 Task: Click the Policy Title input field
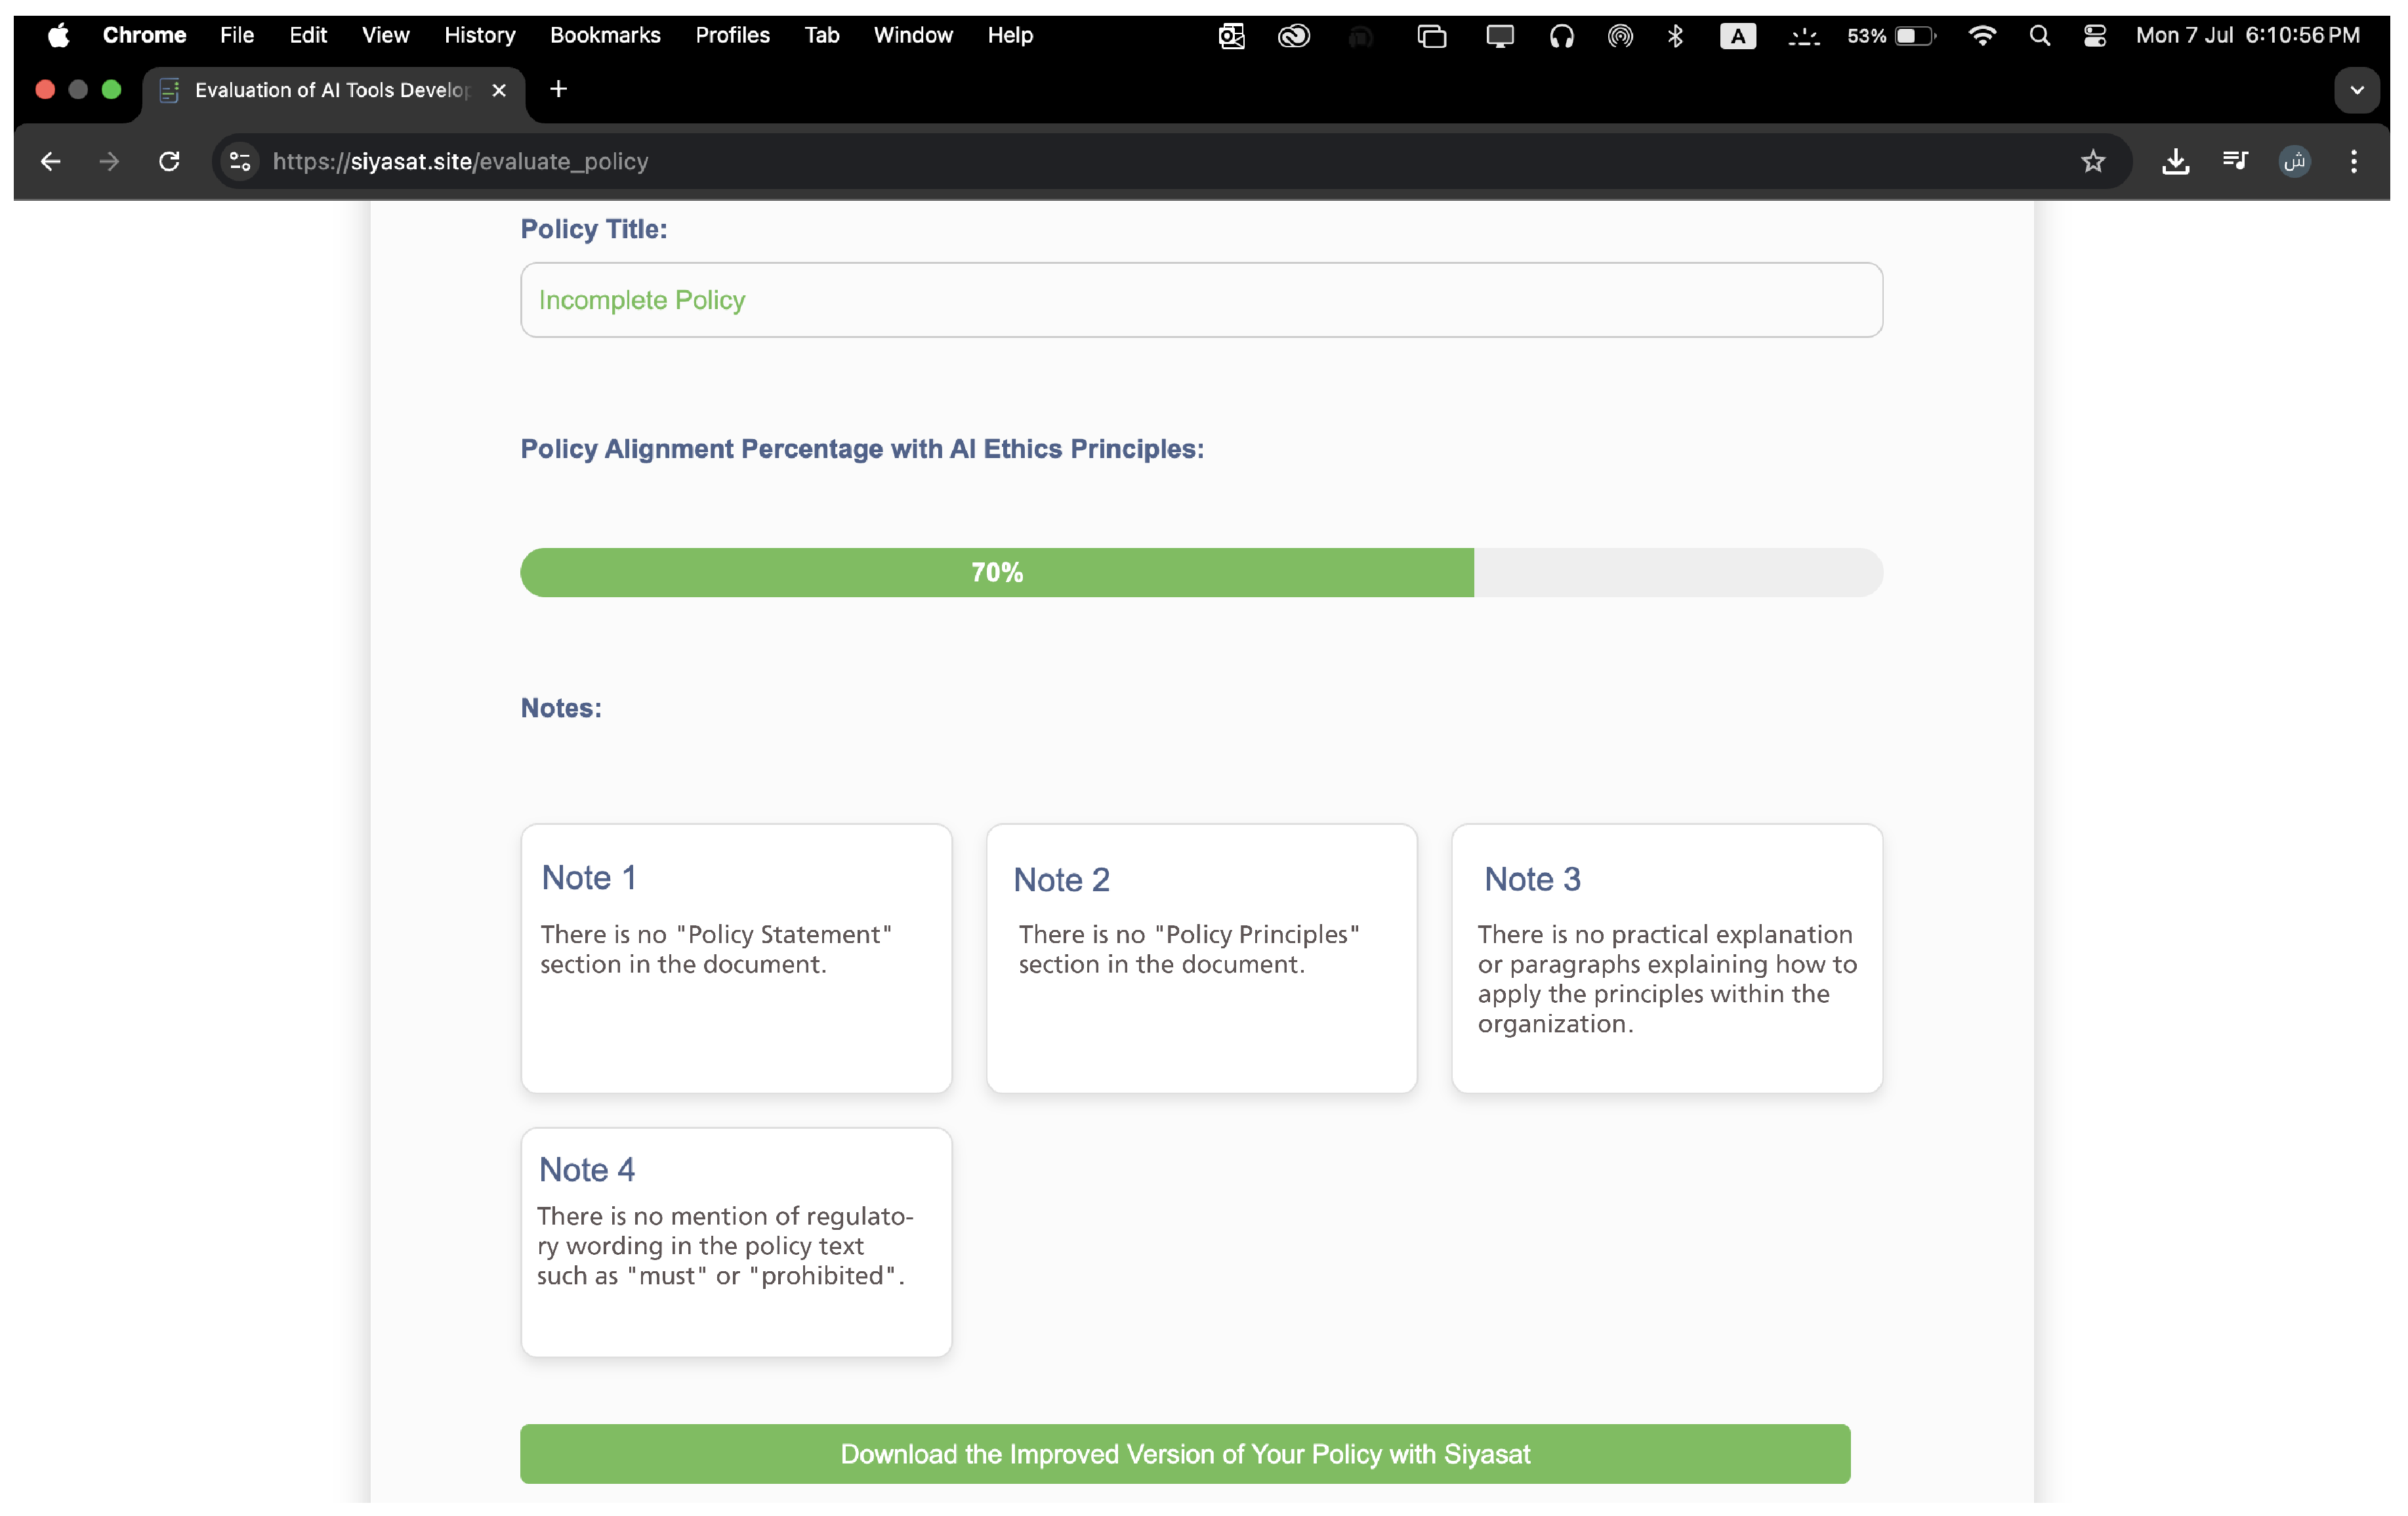tap(1200, 300)
